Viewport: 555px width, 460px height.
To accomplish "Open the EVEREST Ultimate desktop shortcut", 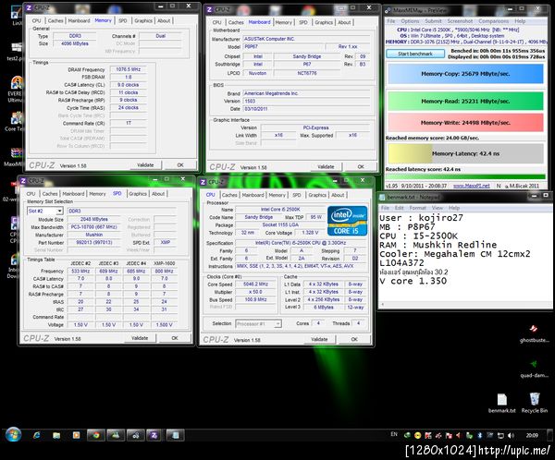I will click(16, 89).
